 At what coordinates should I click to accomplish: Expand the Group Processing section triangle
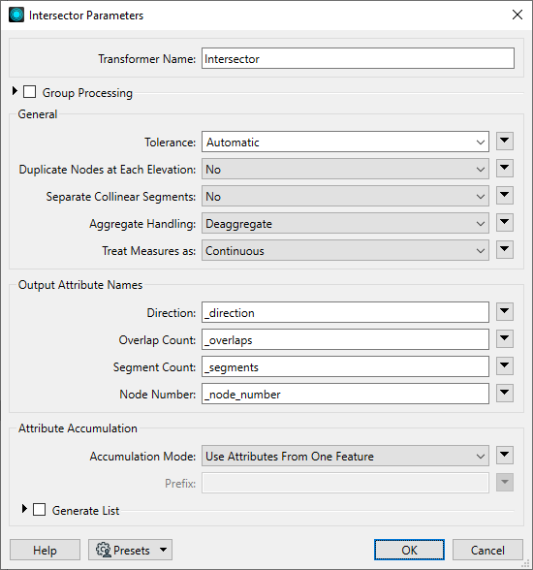[x=15, y=91]
